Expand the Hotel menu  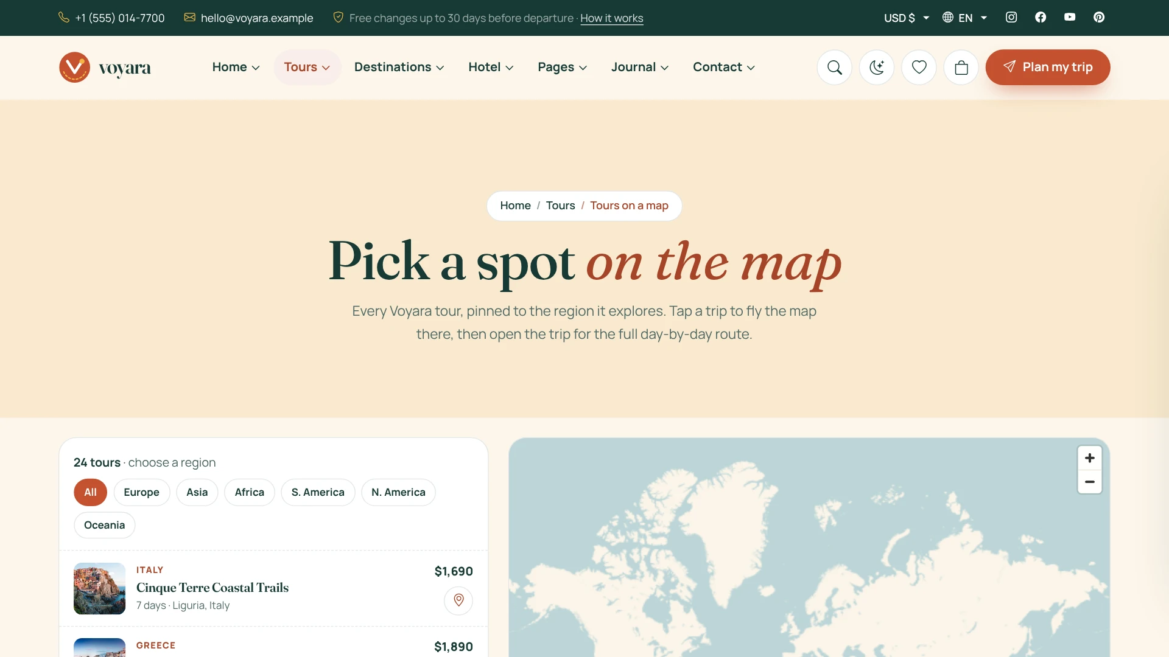491,68
